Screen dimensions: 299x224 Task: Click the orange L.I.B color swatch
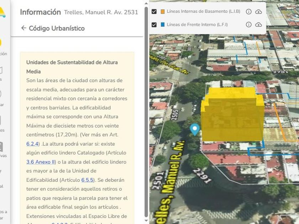coord(163,12)
